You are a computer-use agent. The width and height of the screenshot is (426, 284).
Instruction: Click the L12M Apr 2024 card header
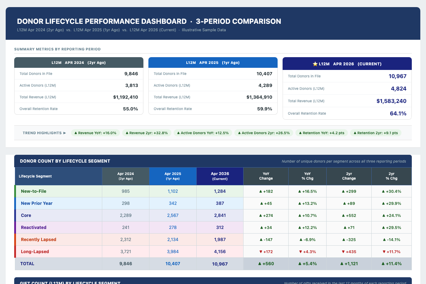(79, 62)
